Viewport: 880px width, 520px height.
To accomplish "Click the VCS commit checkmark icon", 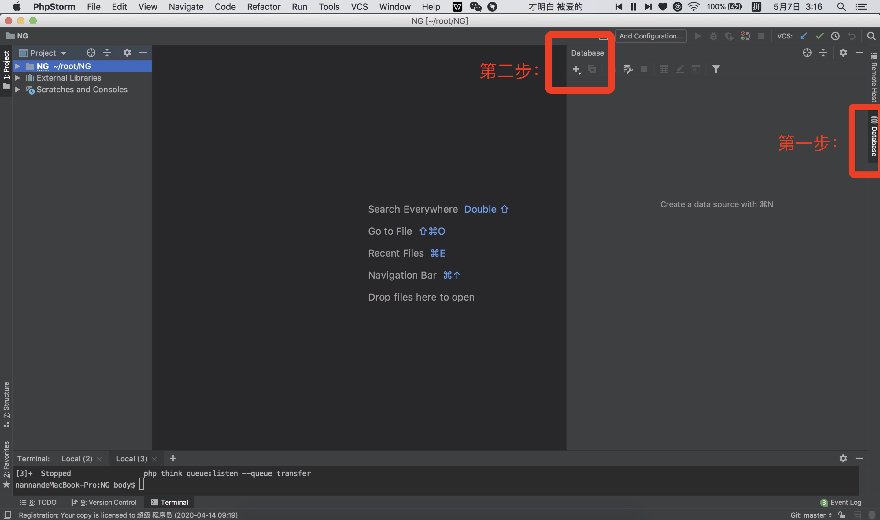I will pos(819,36).
